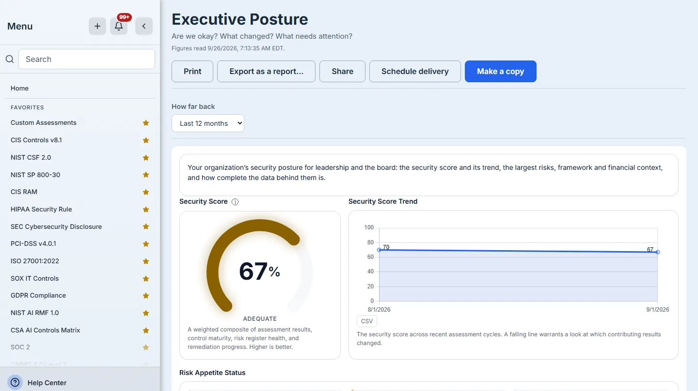
Task: Click the star beside NIST AI RMF 1.0
Action: click(x=146, y=313)
